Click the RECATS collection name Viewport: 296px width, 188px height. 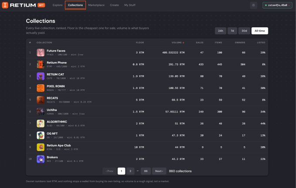coord(52,98)
